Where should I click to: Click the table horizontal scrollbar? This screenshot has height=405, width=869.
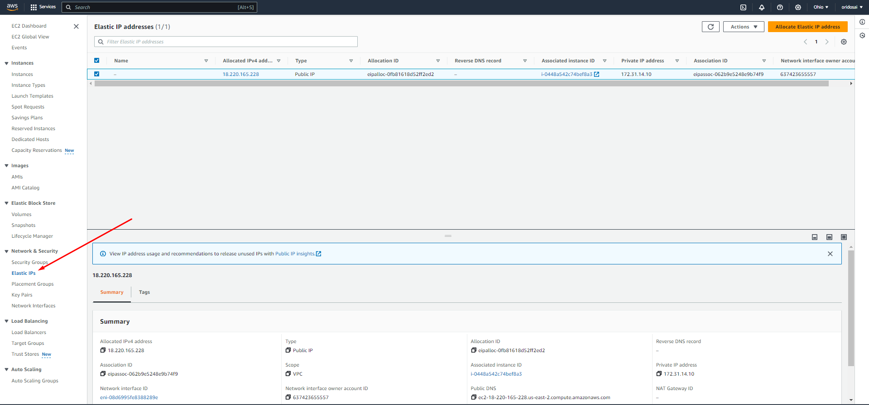[x=461, y=84]
